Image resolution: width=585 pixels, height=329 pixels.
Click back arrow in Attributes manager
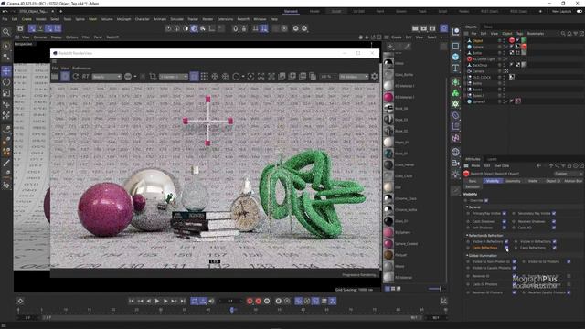click(539, 165)
